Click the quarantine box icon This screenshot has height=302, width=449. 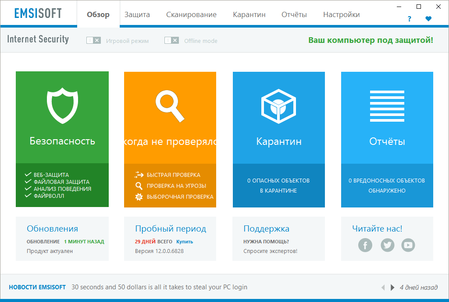[x=278, y=106]
